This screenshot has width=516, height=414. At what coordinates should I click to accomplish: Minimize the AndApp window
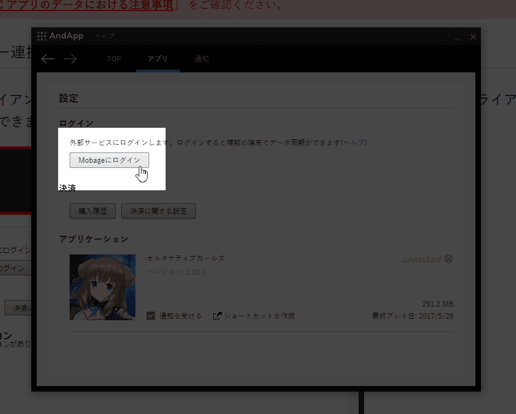pos(456,37)
